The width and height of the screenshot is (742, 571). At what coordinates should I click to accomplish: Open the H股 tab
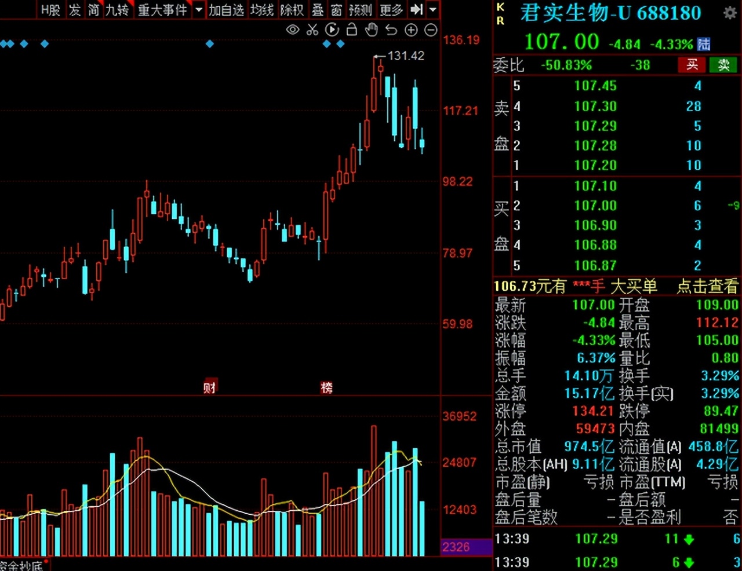pyautogui.click(x=50, y=10)
